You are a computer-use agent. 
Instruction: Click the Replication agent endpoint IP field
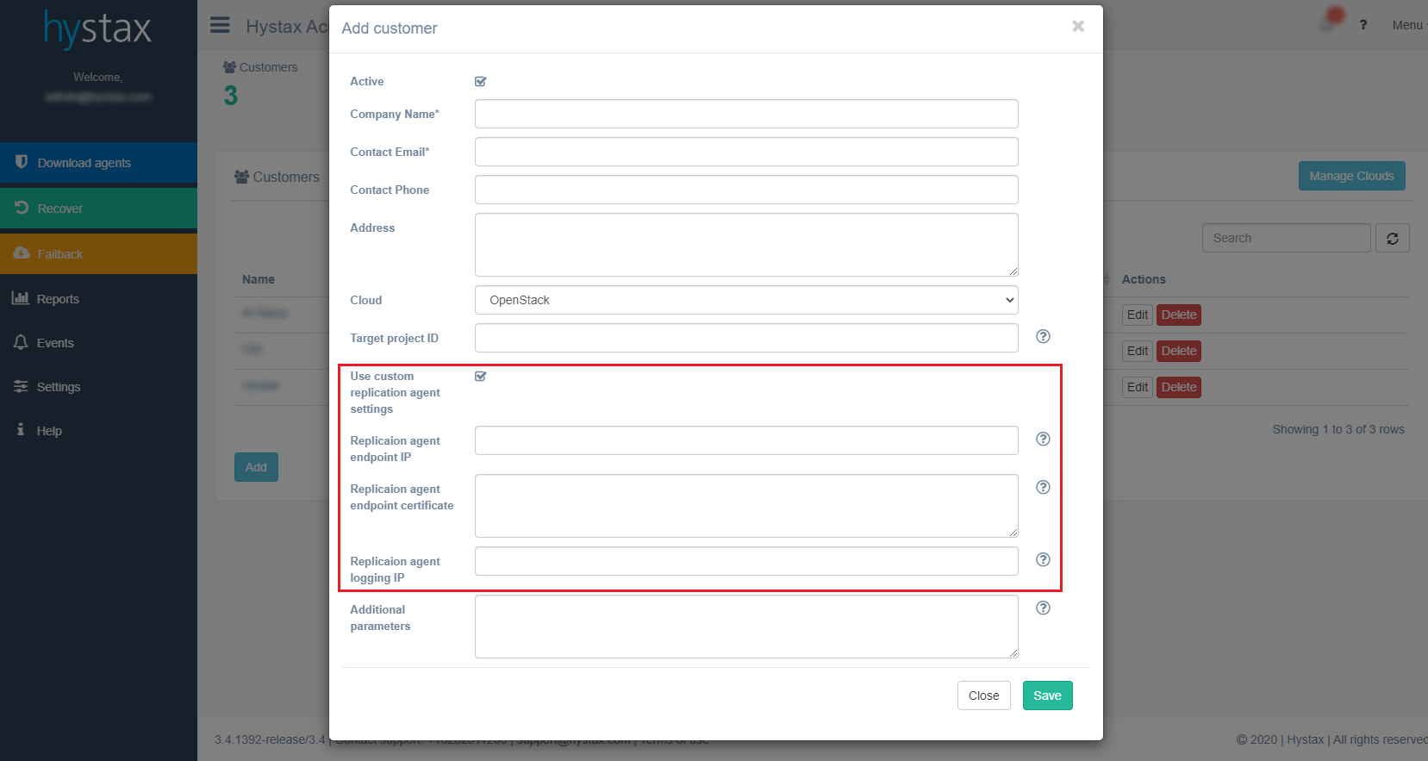coord(746,440)
